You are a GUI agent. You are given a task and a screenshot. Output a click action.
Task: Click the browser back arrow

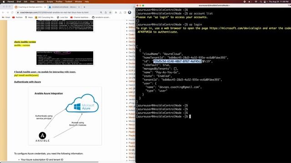pyautogui.click(x=3, y=12)
